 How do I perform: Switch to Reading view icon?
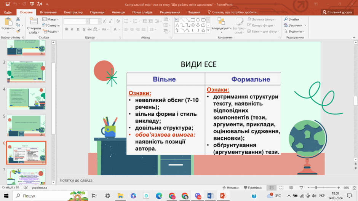pos(291,188)
